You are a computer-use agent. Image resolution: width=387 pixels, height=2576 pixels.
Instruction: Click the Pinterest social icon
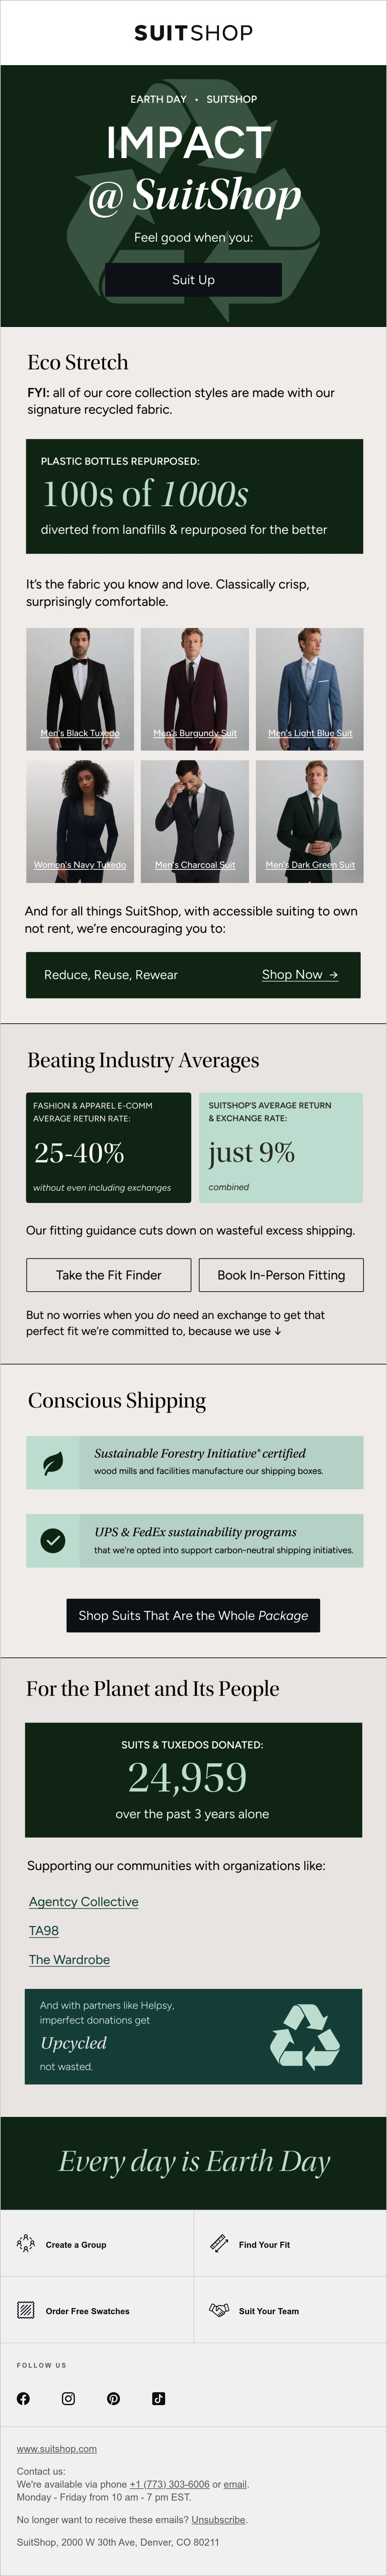click(x=113, y=2398)
